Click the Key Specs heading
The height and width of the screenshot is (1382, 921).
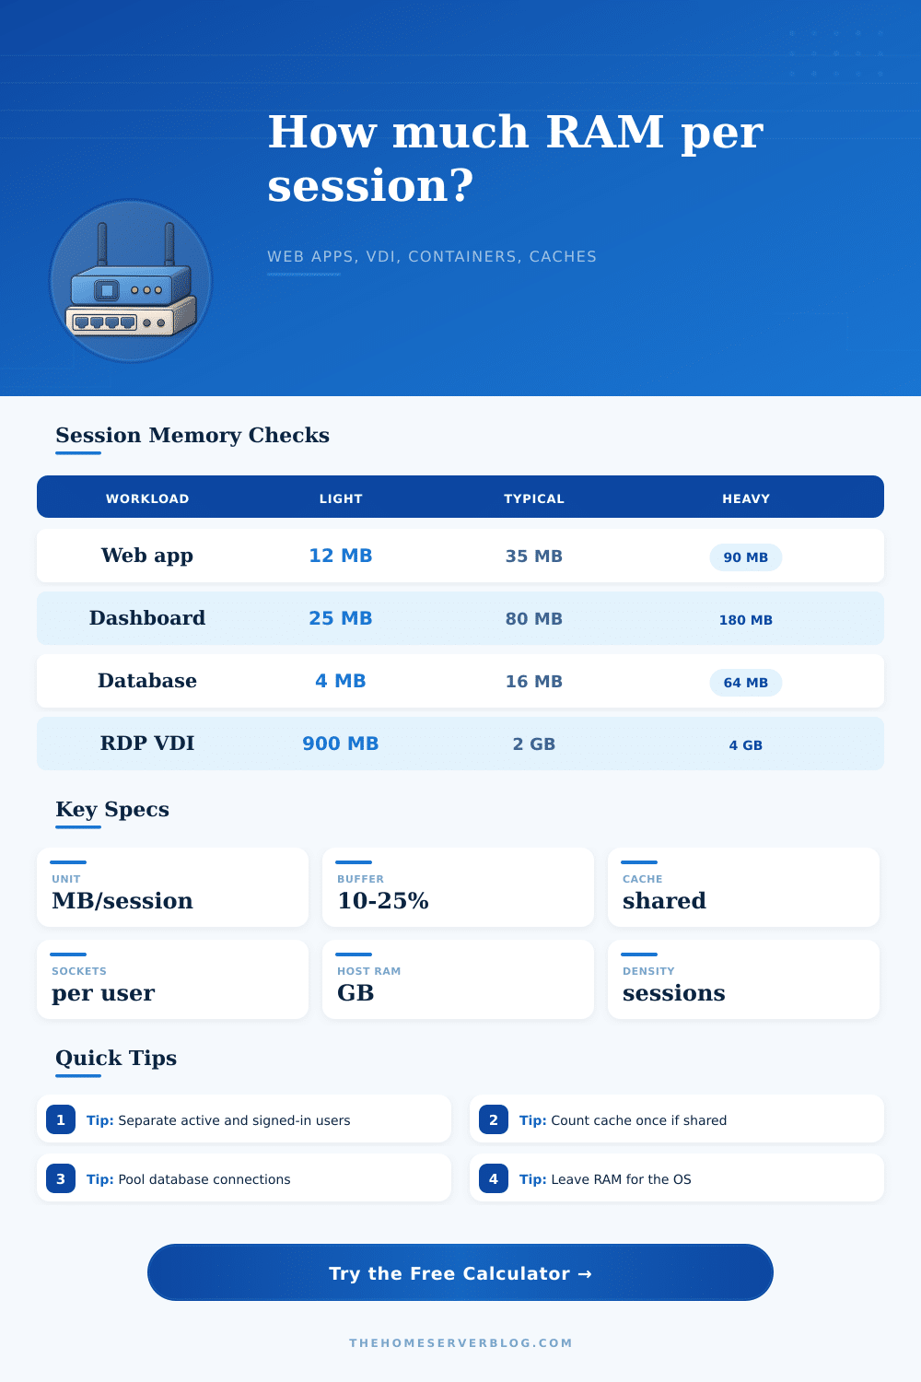[x=112, y=809]
